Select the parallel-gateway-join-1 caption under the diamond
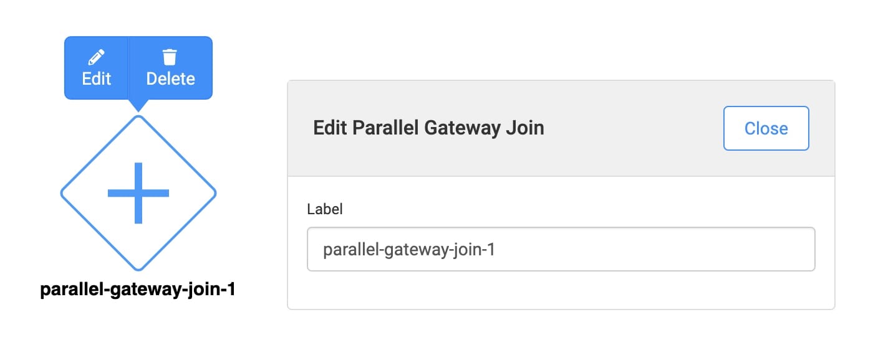Viewport: 878px width, 350px height. pos(137,290)
